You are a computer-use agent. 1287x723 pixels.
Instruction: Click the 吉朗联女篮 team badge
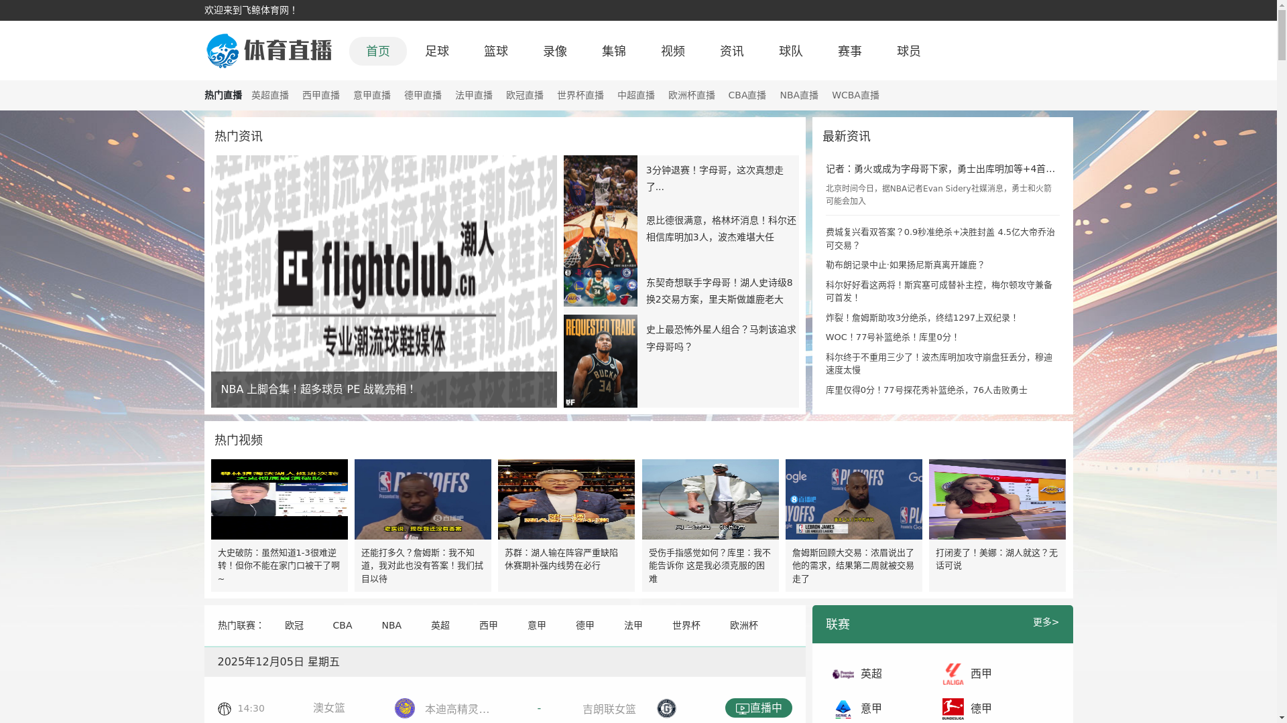(x=666, y=708)
